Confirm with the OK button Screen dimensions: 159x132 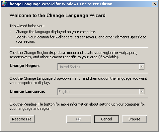(x=79, y=119)
